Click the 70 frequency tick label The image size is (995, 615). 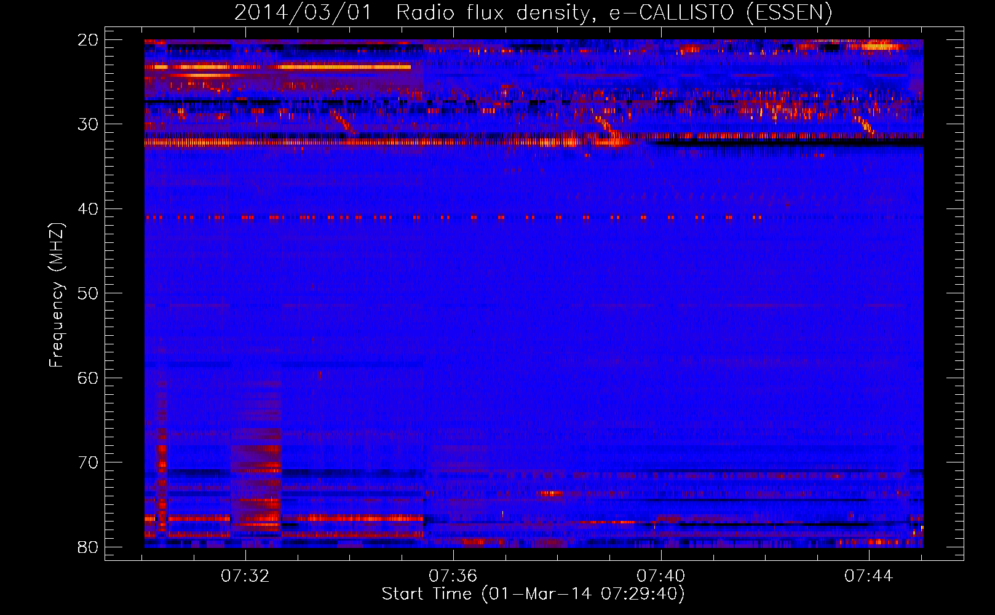tap(88, 462)
